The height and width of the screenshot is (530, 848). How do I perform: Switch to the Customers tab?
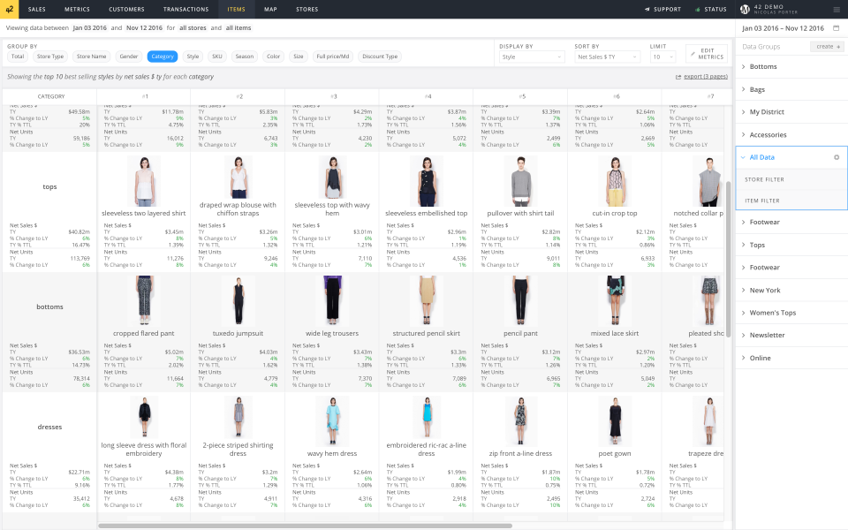tap(126, 10)
